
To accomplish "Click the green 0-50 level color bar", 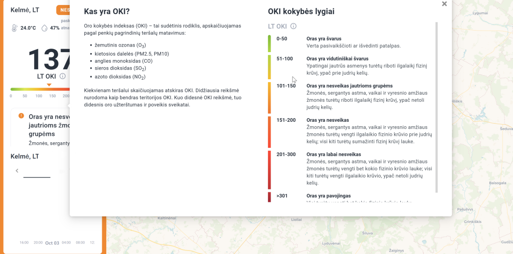I will click(x=270, y=44).
